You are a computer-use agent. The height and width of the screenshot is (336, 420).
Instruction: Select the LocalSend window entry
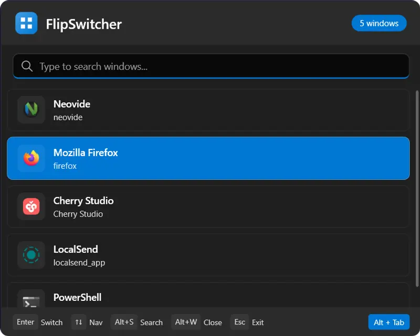tap(210, 255)
